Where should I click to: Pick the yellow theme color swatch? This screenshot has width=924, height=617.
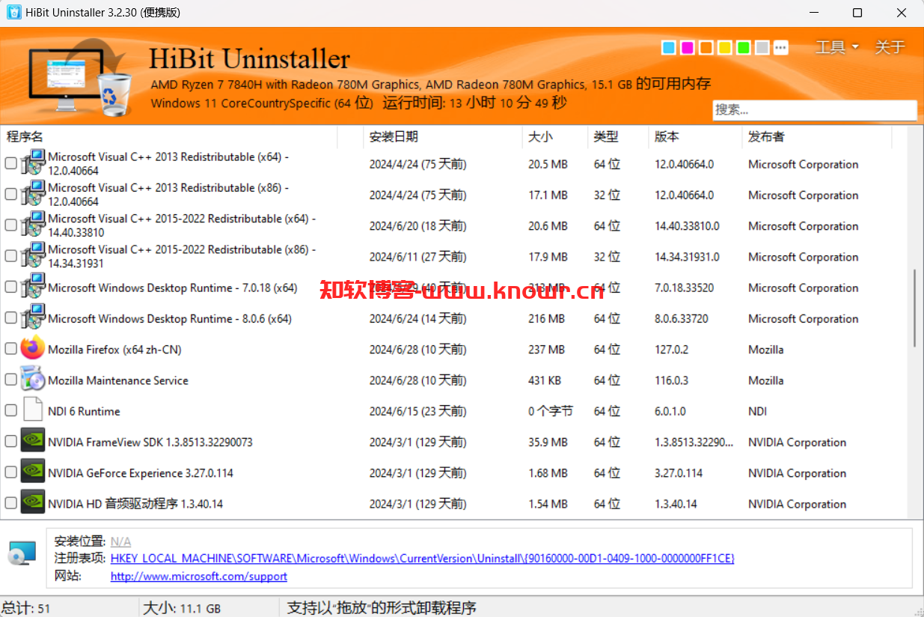tap(725, 48)
